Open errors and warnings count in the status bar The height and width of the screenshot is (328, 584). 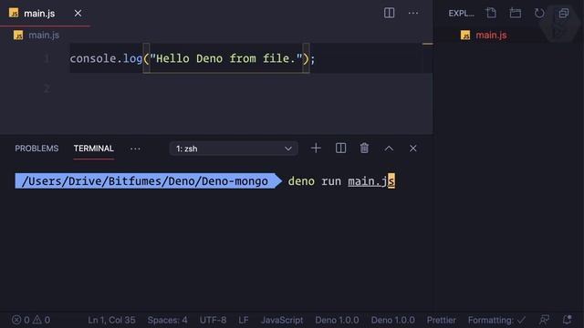[x=31, y=320]
